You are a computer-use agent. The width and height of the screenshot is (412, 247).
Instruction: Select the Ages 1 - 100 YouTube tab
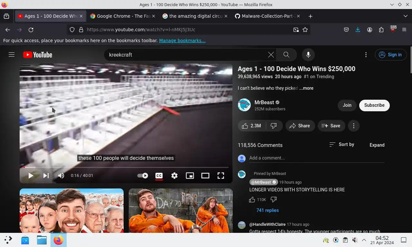click(50, 16)
